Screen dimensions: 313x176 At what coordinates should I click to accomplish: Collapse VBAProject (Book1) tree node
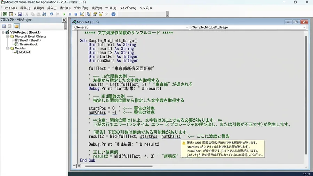[3, 32]
